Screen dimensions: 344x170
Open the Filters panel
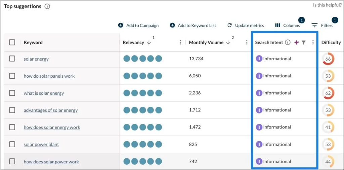pyautogui.click(x=322, y=25)
